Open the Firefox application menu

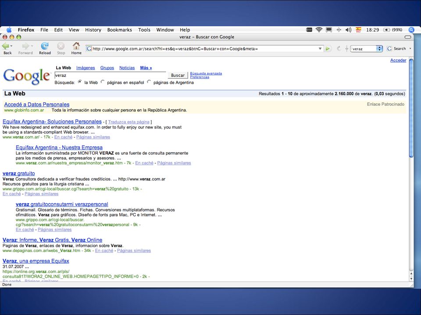point(26,30)
